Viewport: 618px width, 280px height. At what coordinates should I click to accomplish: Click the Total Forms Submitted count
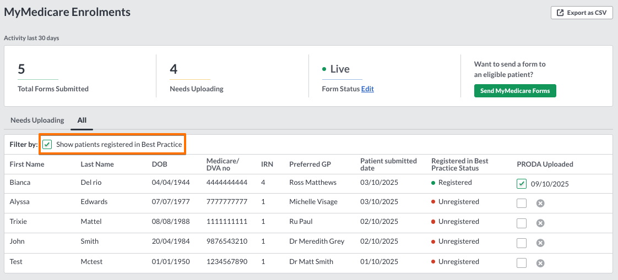tap(21, 69)
